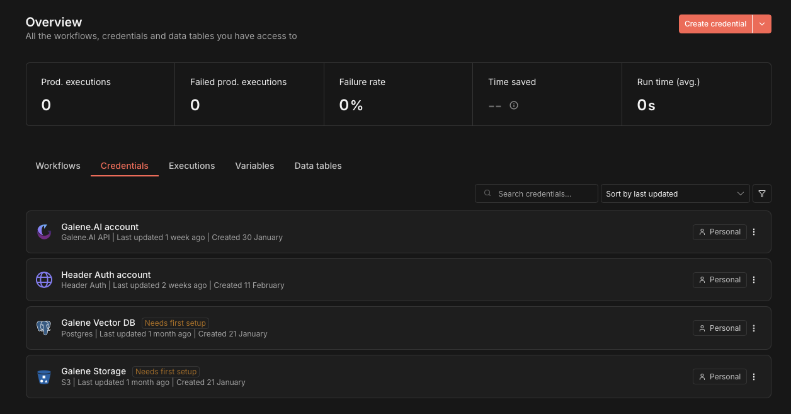
Task: Open the filter icon beside the sort dropdown
Action: coord(761,193)
